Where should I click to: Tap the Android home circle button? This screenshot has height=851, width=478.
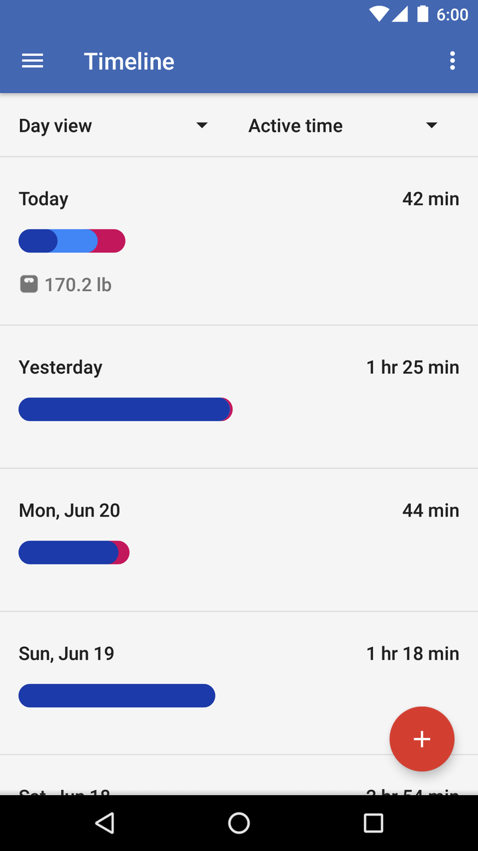tap(239, 823)
